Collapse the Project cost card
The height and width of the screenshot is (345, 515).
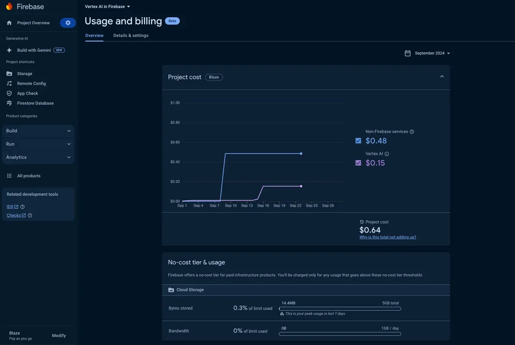tap(442, 76)
